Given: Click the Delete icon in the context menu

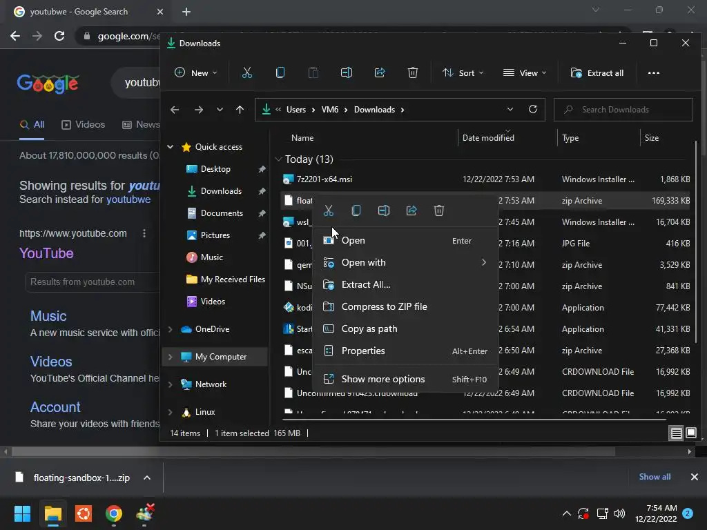Looking at the screenshot, I should pos(439,210).
